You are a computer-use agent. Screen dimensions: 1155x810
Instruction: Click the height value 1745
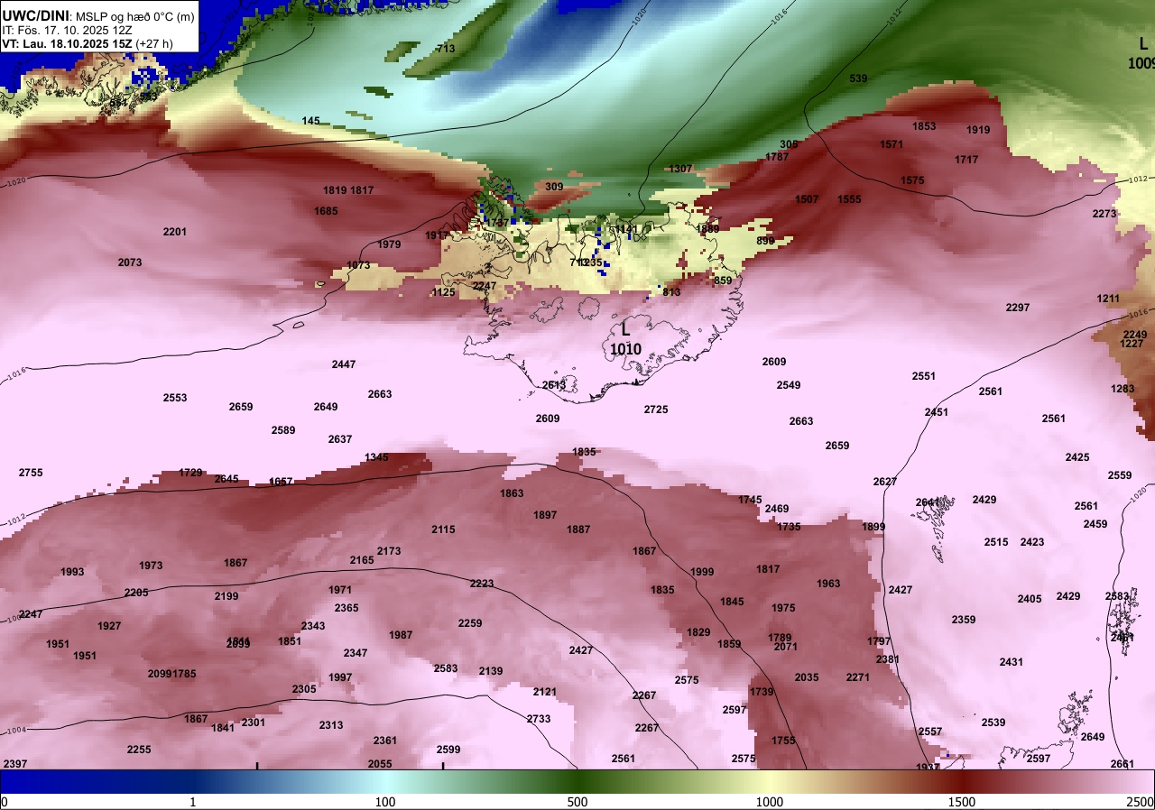[x=750, y=500]
